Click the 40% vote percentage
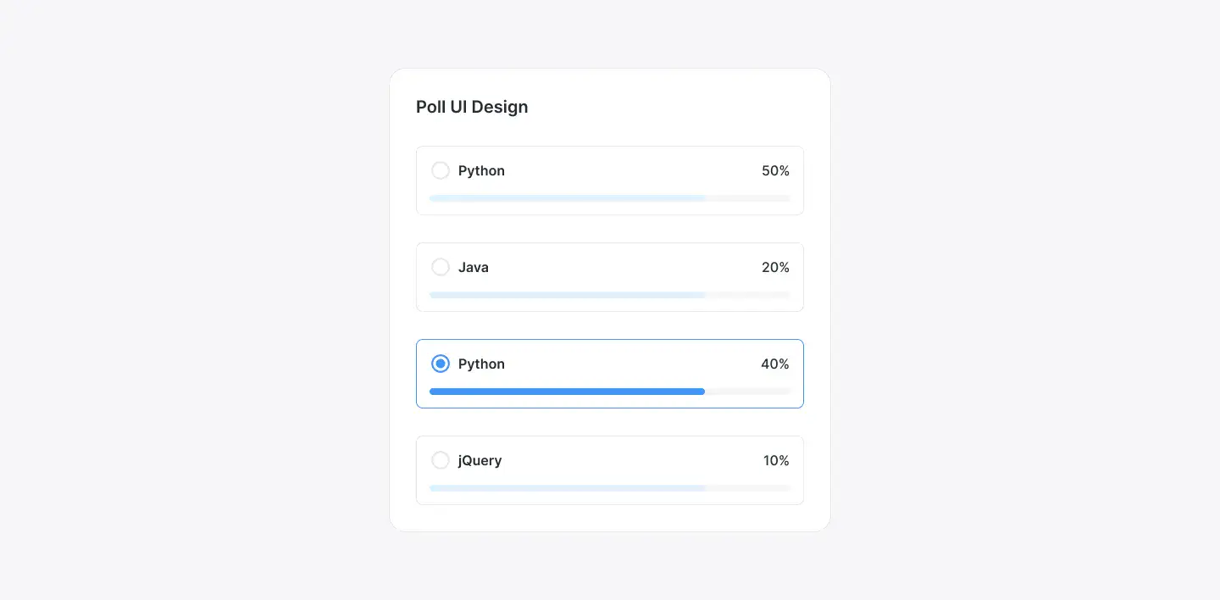Screen dimensions: 1220x600 tap(774, 364)
